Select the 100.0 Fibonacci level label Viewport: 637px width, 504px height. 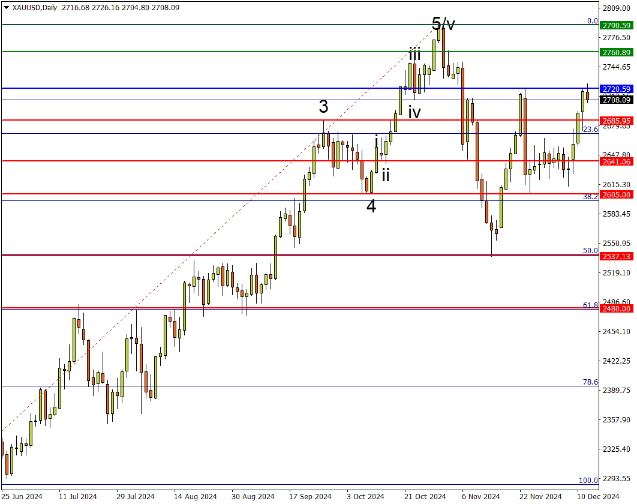589,480
